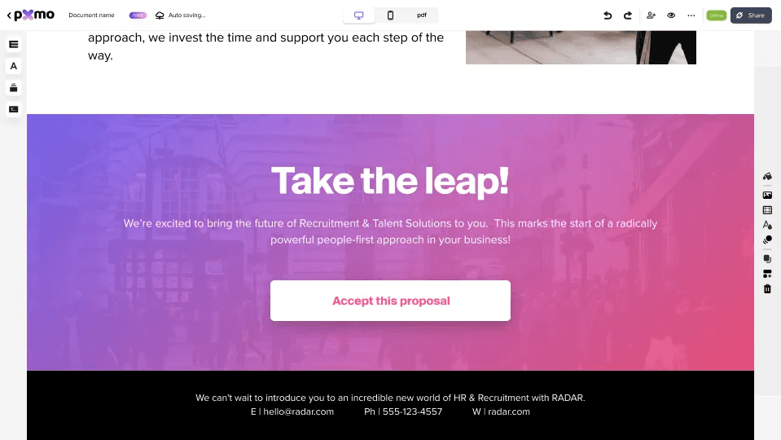Open the three-dots more options menu
The image size is (781, 440).
pos(691,15)
